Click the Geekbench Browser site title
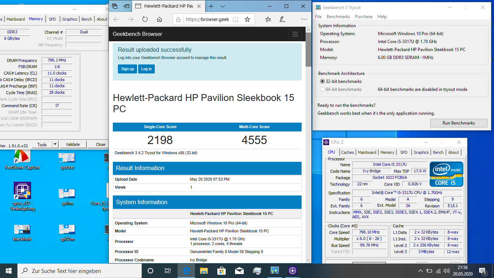Screen dimensions: 494x278 tap(137, 34)
